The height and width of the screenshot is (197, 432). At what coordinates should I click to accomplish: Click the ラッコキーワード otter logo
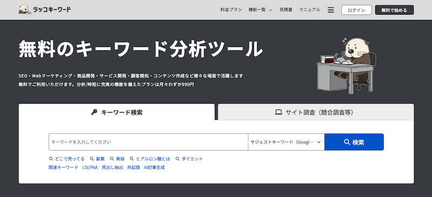(x=25, y=10)
